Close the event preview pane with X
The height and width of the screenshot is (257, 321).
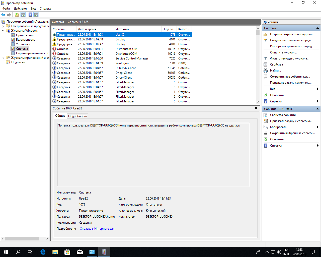pos(256,108)
